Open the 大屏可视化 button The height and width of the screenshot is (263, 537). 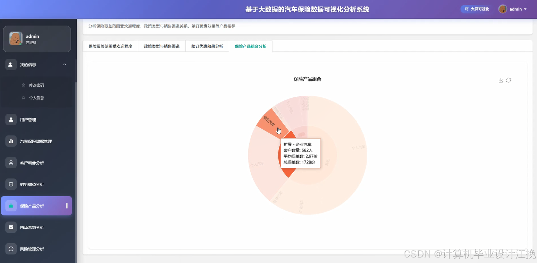(x=477, y=9)
